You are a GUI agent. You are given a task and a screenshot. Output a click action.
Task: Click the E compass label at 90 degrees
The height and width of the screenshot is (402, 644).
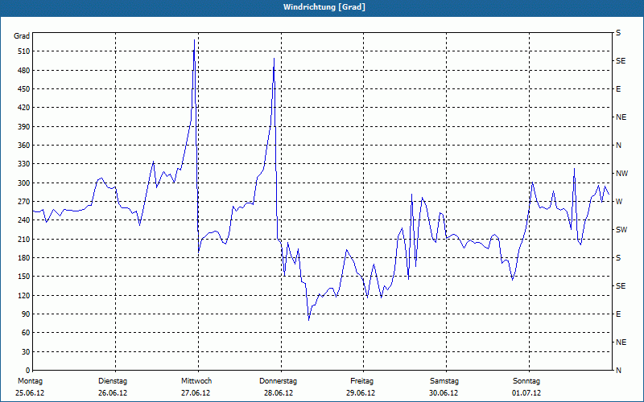tap(618, 314)
